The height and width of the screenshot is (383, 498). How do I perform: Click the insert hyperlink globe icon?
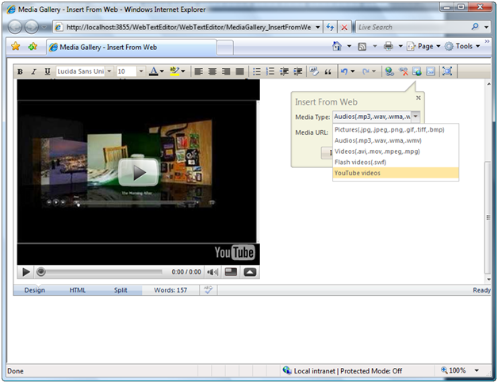(x=389, y=71)
